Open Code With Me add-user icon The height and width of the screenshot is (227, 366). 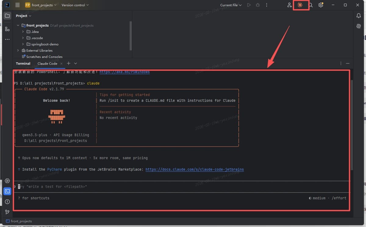(x=289, y=5)
